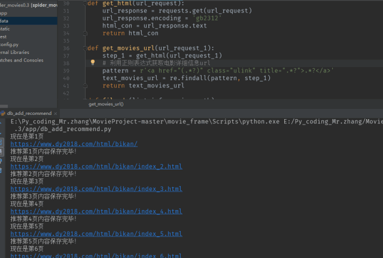Viewport: 383px width, 258px height.
Task: Click console line '现在是第6页'
Action: (27, 249)
